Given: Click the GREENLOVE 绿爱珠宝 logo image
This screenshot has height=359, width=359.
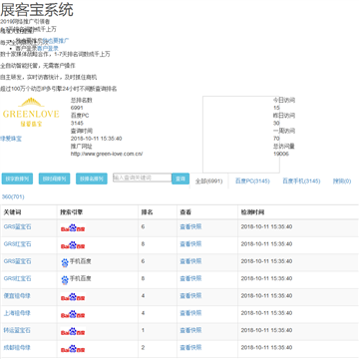Looking at the screenshot, I should pos(31,113).
